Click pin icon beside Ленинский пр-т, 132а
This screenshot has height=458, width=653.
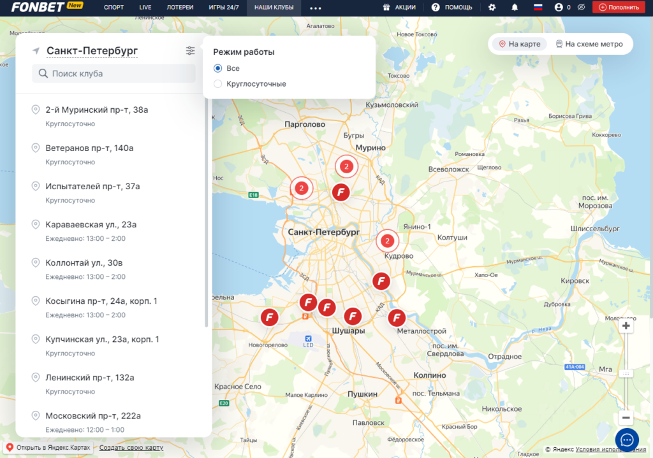pos(36,377)
